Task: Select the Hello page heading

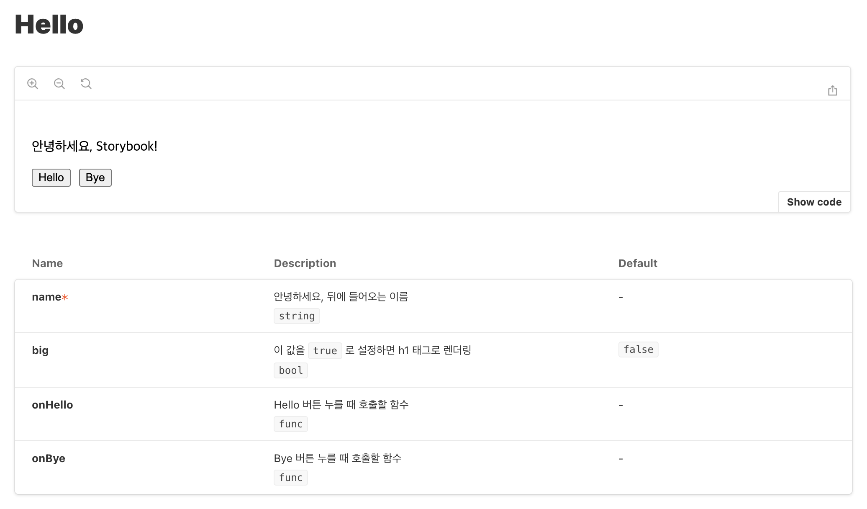Action: point(49,24)
